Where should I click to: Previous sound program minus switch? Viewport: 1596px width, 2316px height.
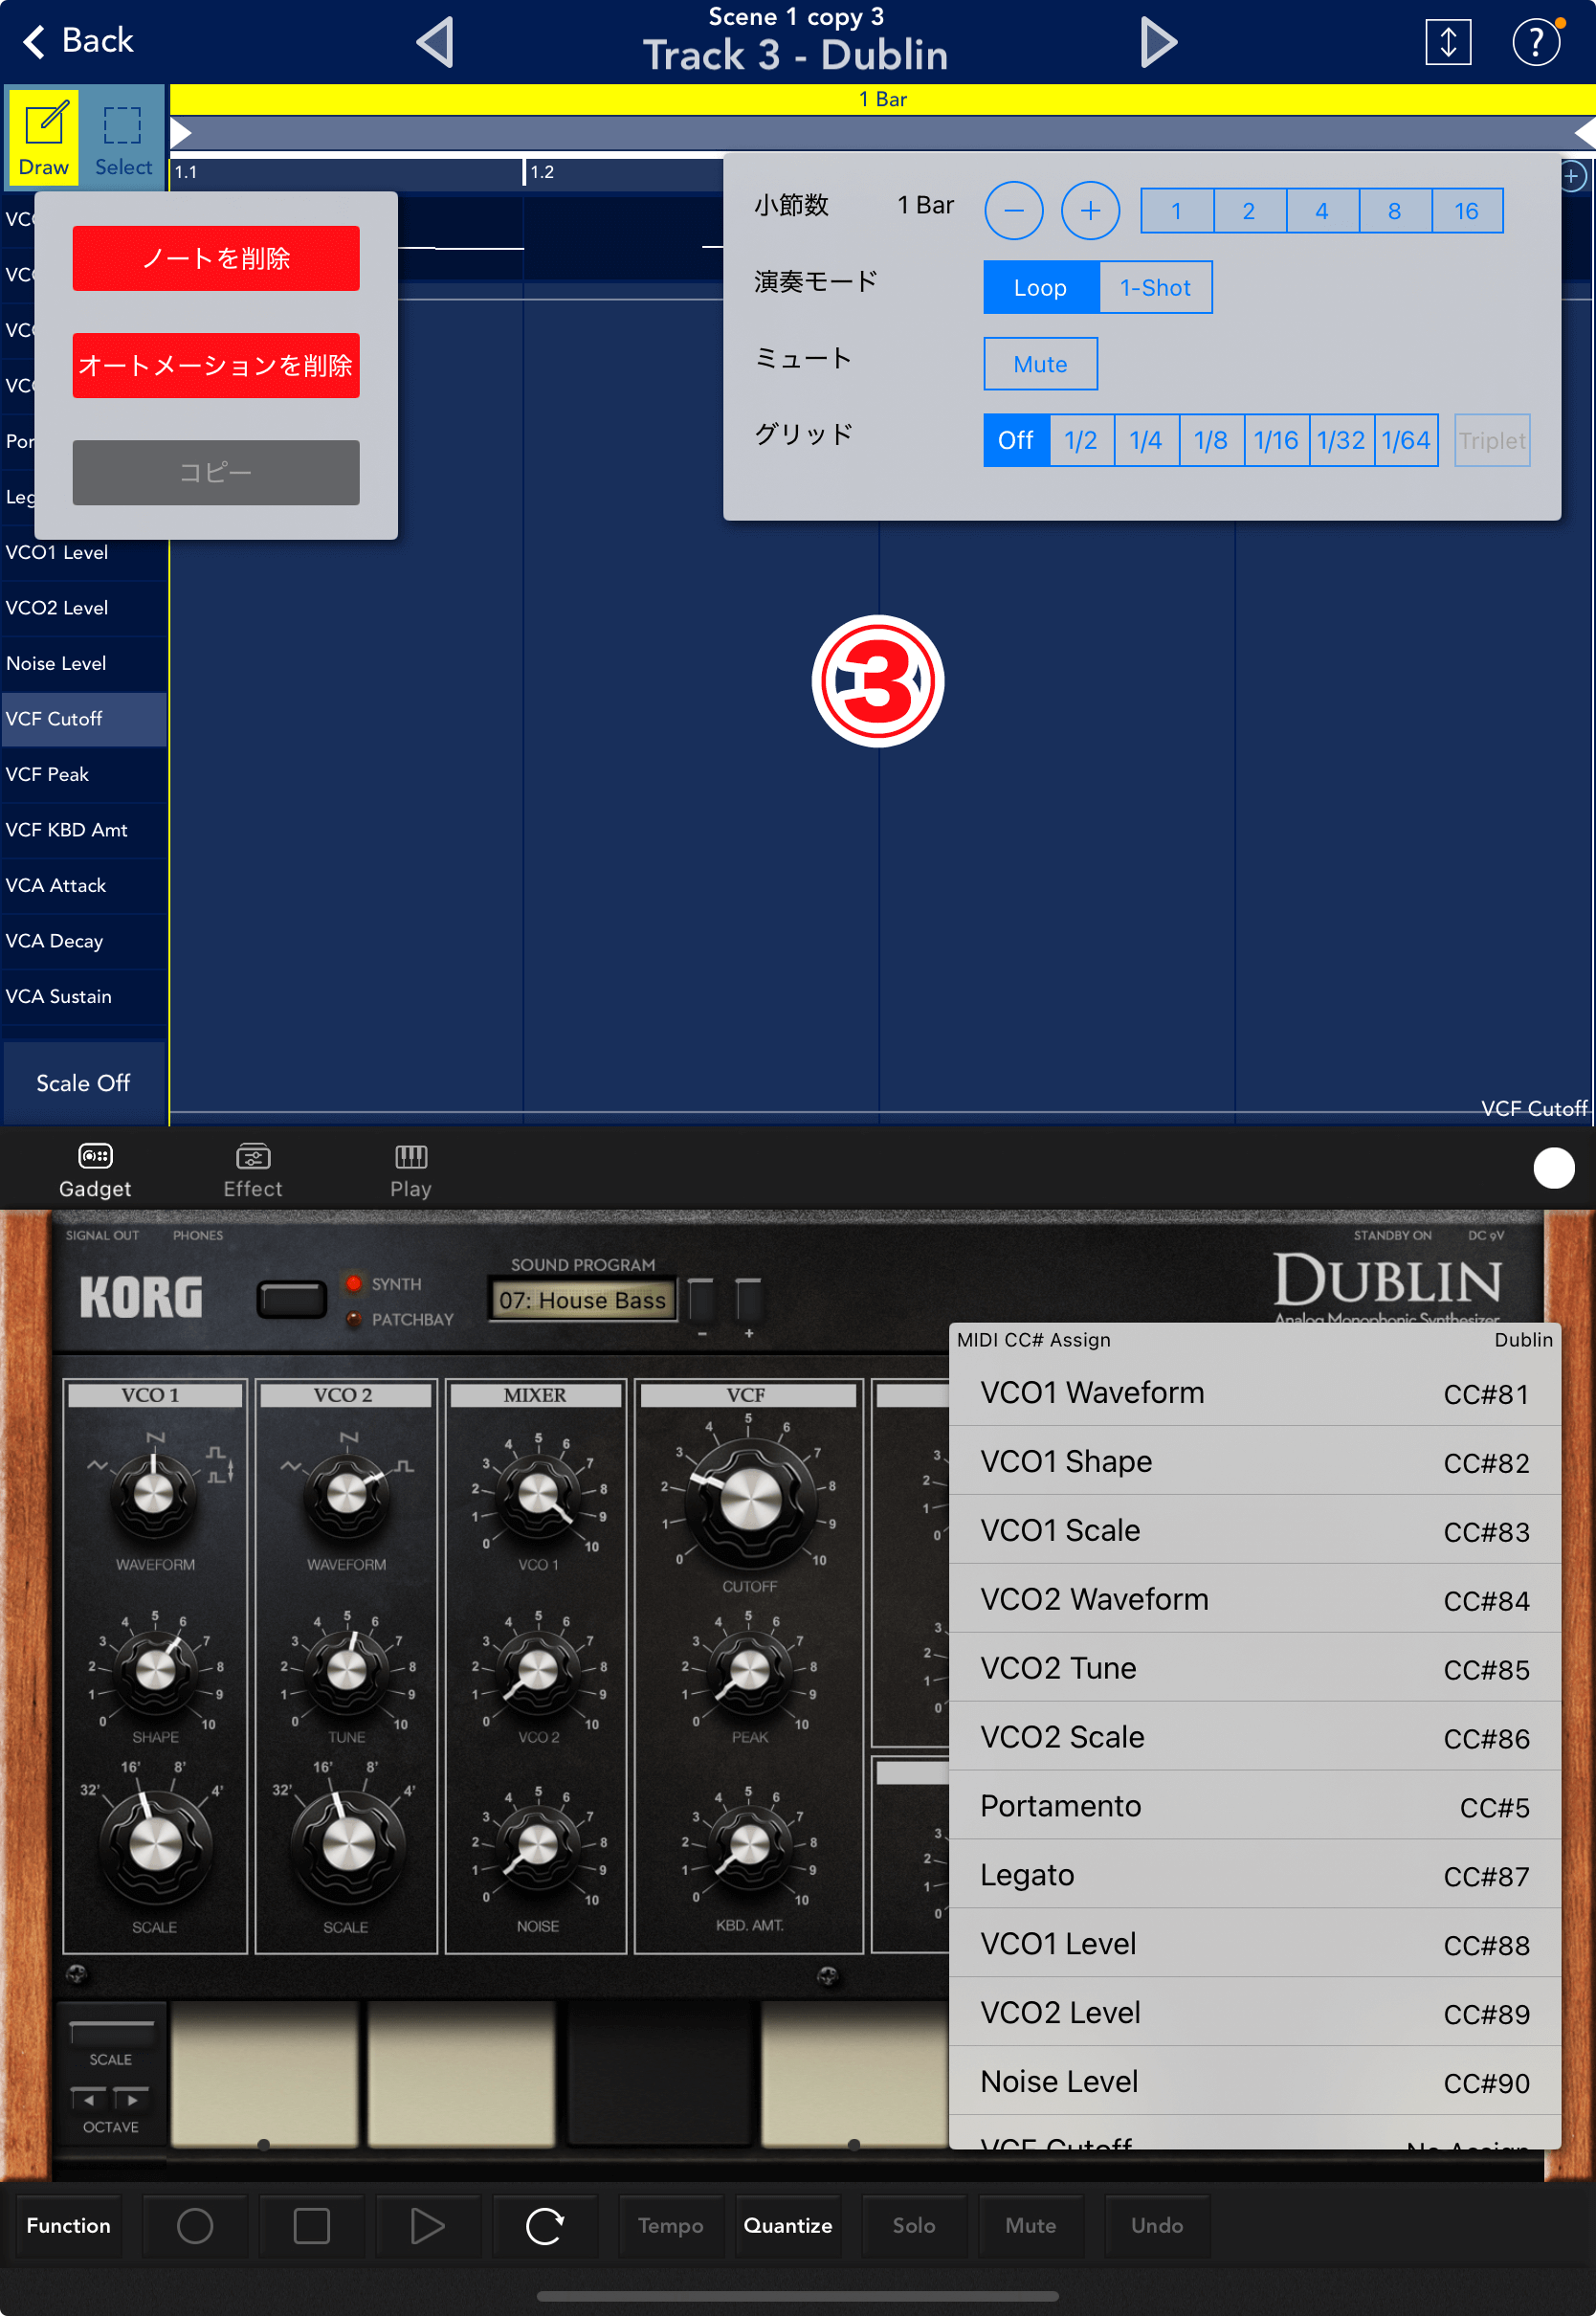(x=702, y=1301)
